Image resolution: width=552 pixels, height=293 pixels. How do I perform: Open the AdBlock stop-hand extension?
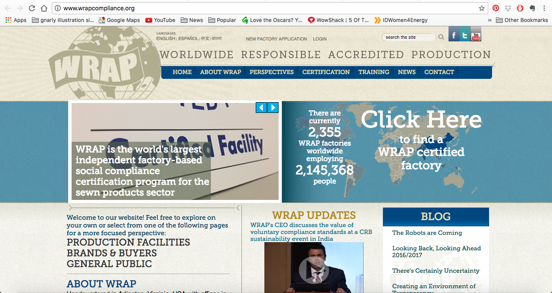tap(520, 8)
